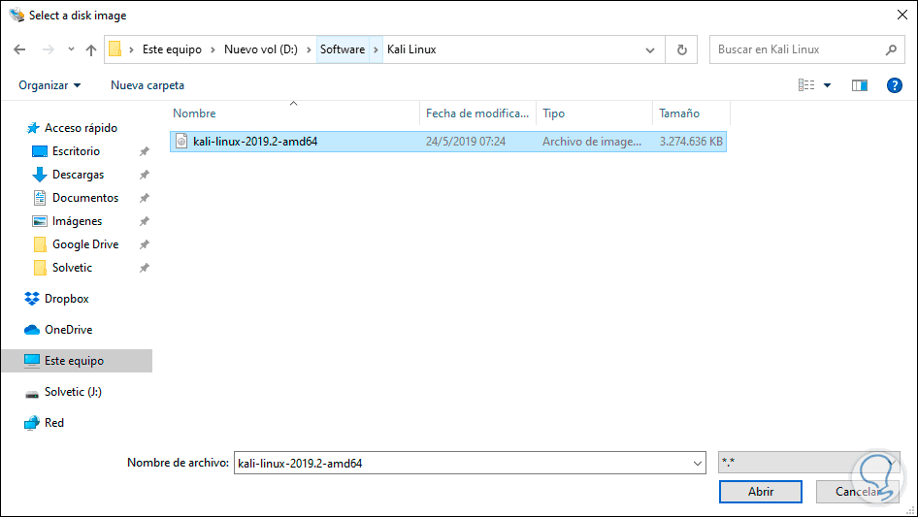Select Descargas in quick access
The height and width of the screenshot is (517, 918).
click(x=78, y=175)
